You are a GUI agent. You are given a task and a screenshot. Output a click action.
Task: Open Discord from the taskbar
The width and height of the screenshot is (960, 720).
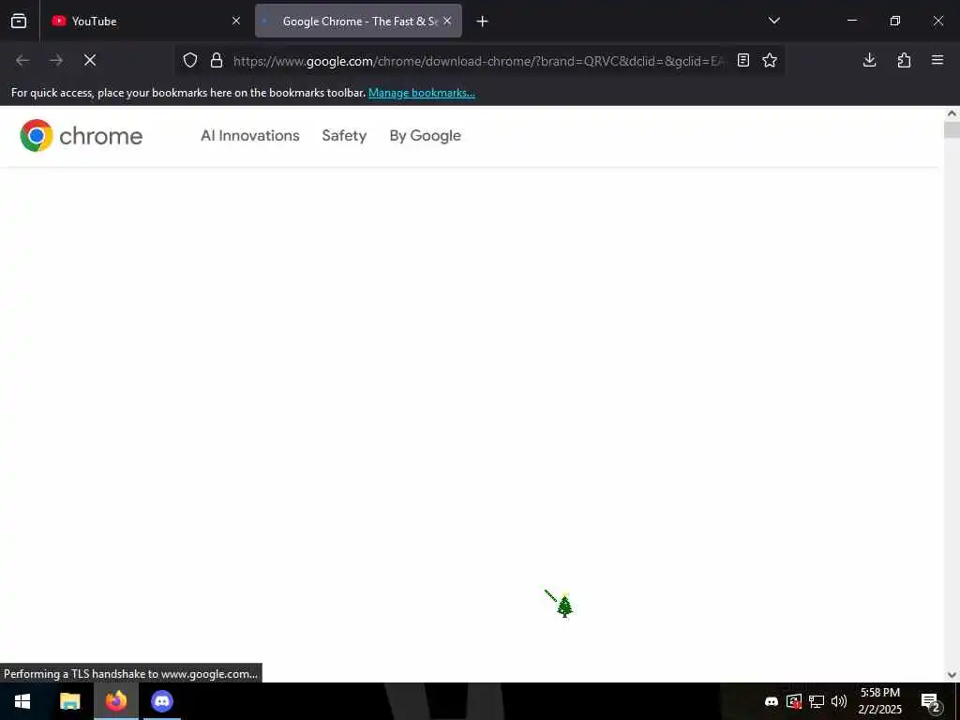161,701
